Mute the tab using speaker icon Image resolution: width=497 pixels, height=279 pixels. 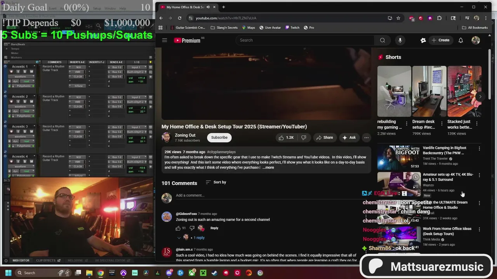(x=208, y=7)
